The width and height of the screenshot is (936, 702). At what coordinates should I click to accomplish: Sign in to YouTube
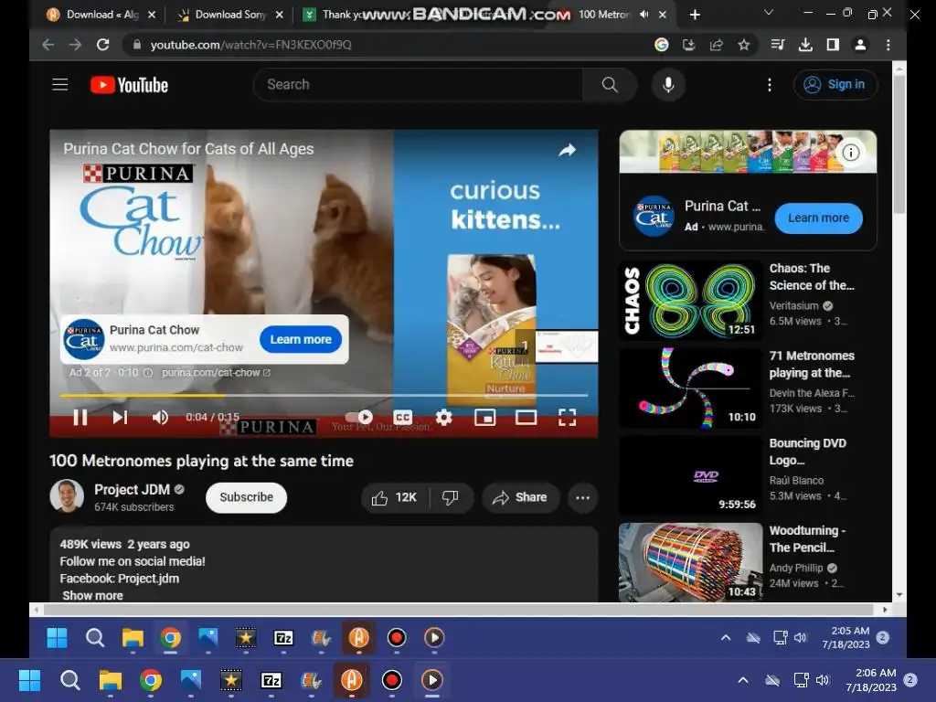835,85
